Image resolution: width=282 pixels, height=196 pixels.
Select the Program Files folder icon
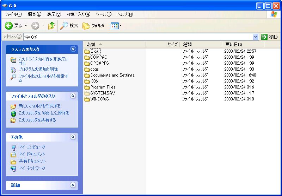(x=87, y=87)
